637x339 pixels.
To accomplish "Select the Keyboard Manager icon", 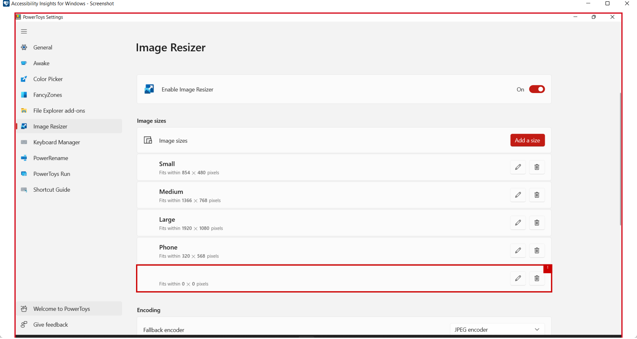I will 24,142.
